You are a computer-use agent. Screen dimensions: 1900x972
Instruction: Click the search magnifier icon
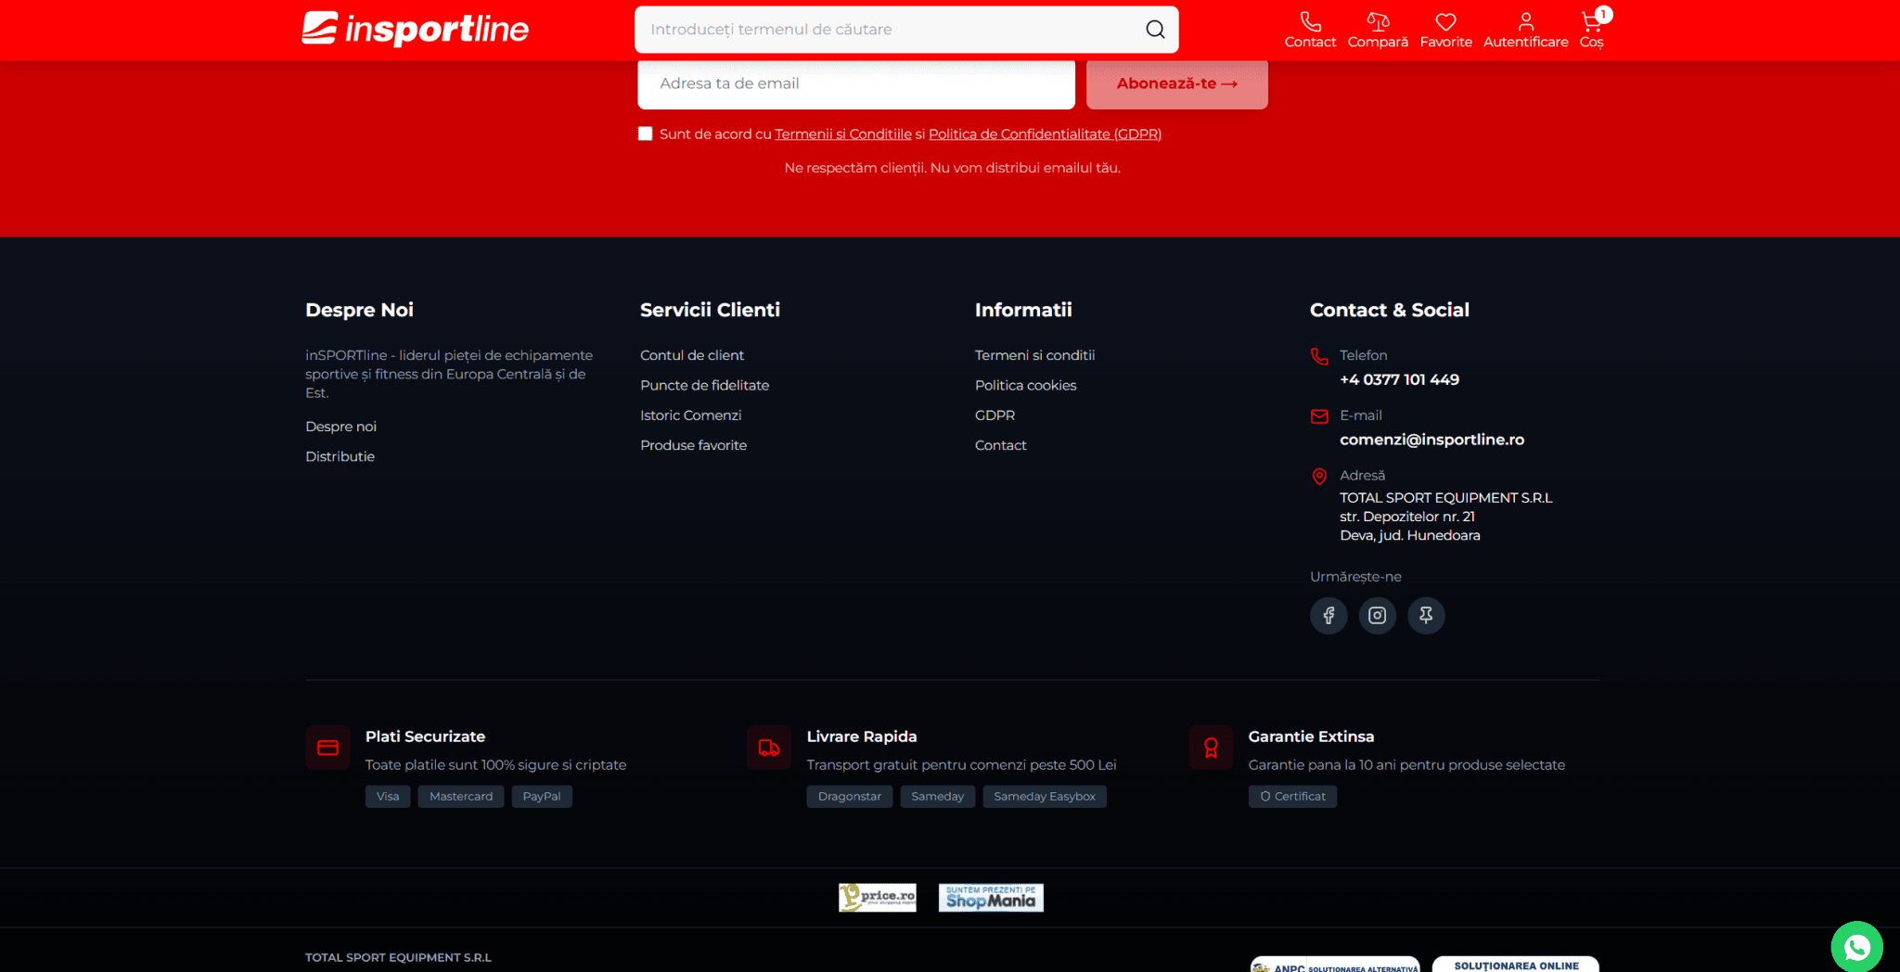1155,30
